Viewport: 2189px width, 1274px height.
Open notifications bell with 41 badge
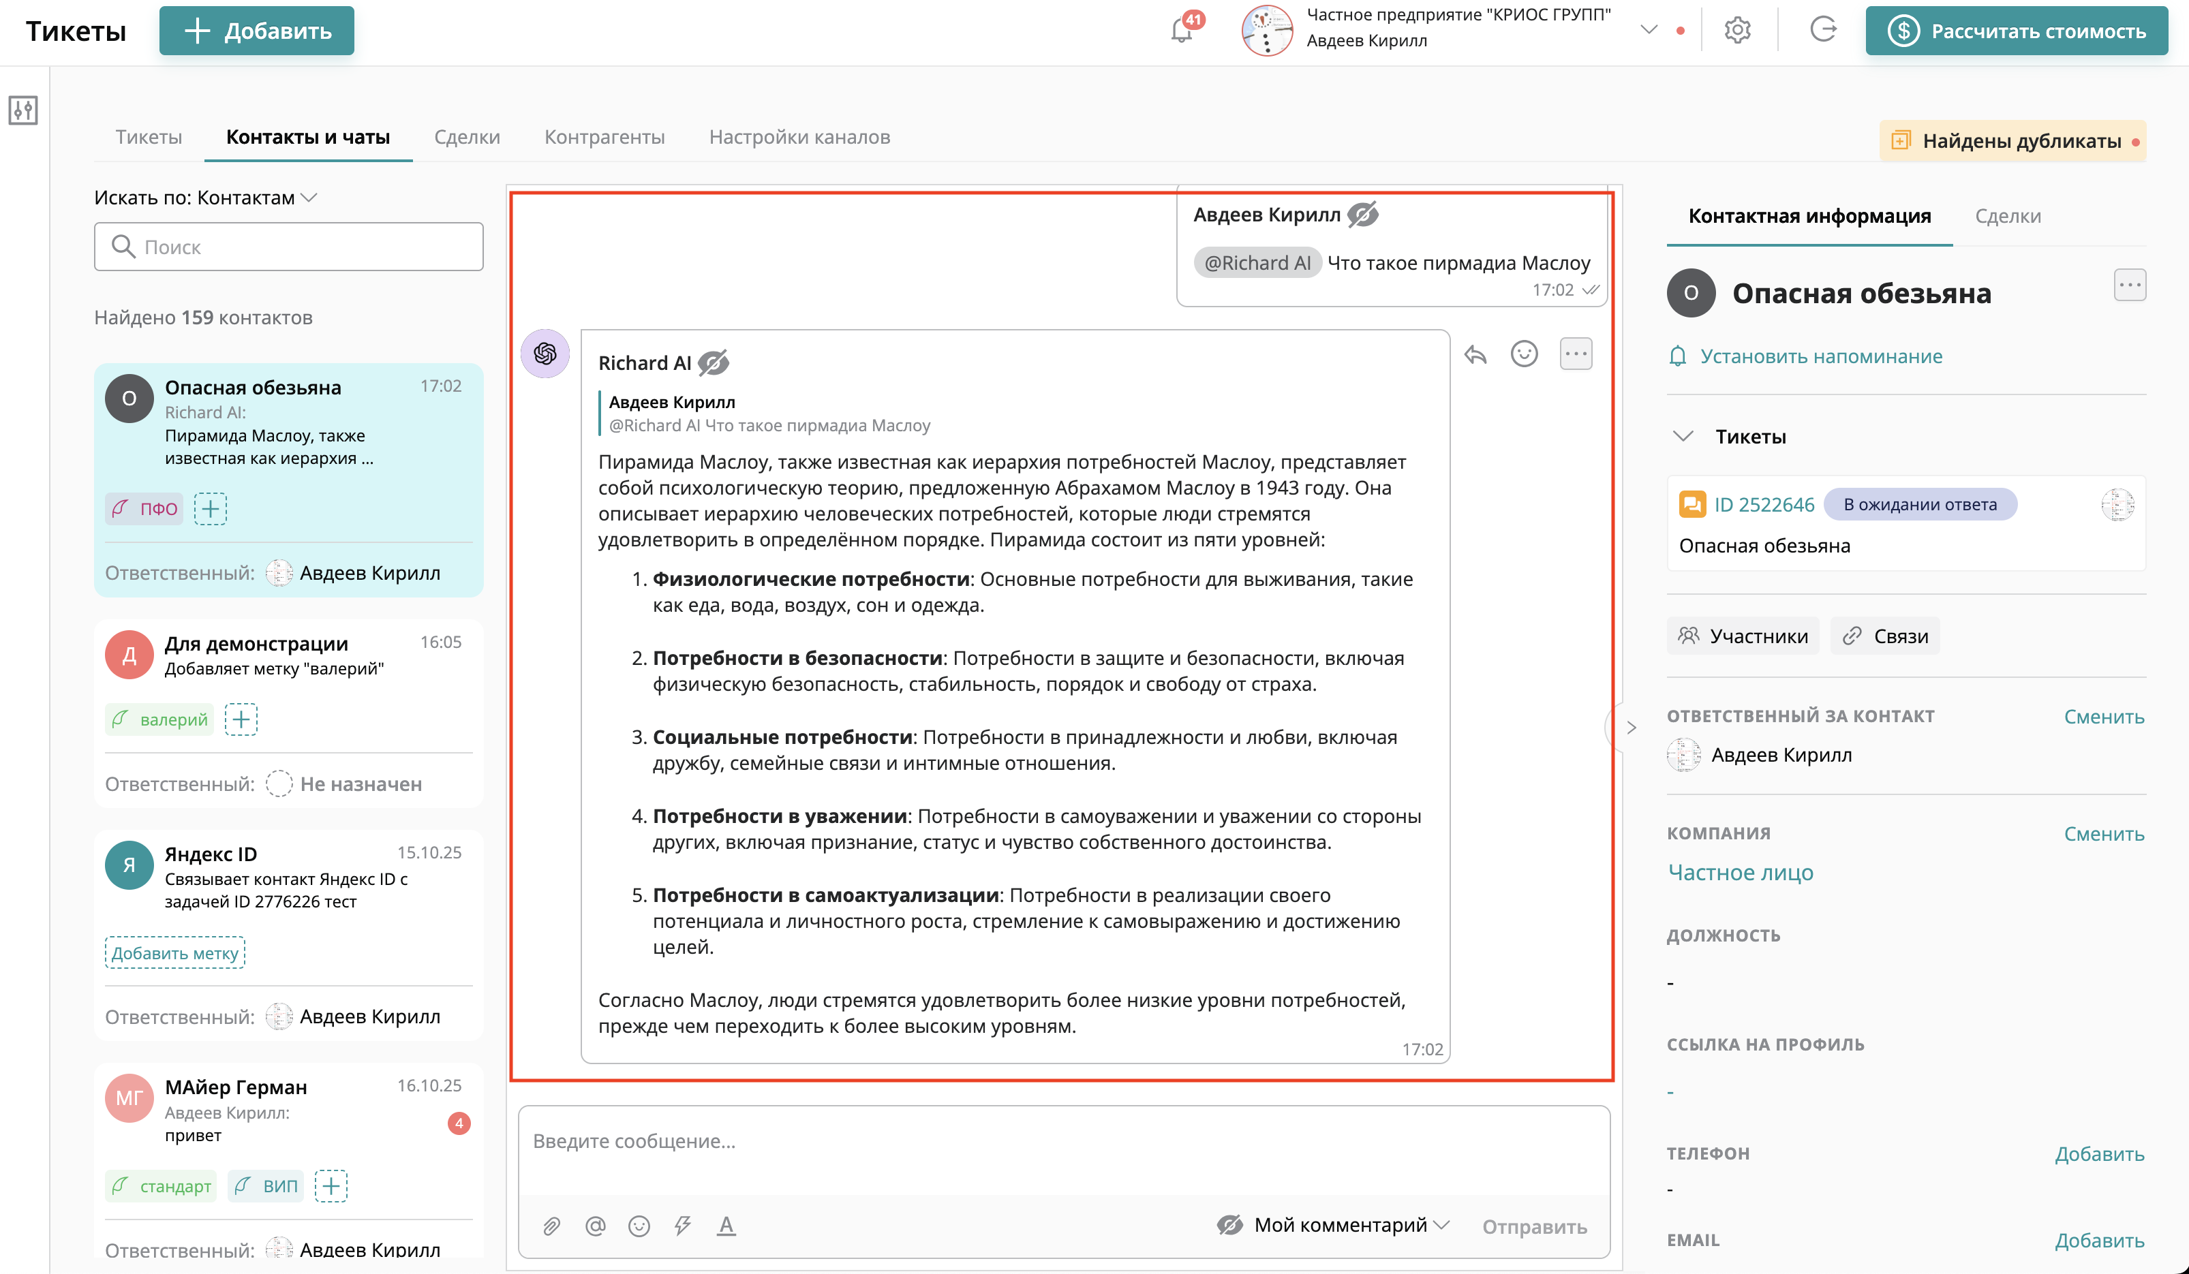pos(1181,31)
